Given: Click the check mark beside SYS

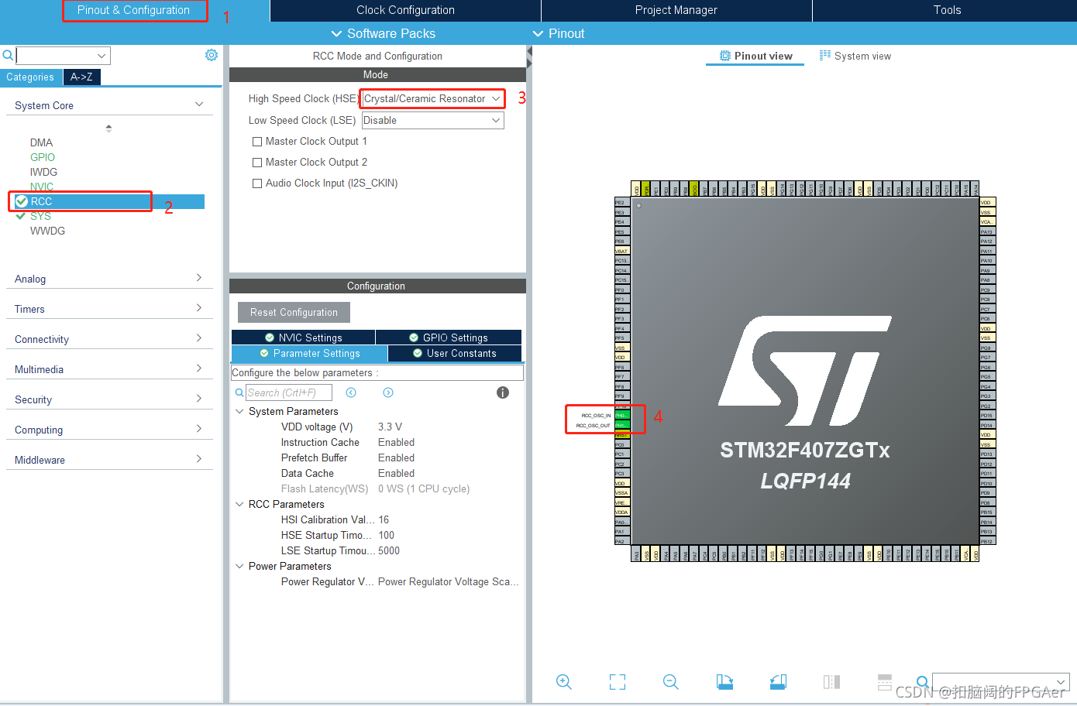Looking at the screenshot, I should point(21,216).
